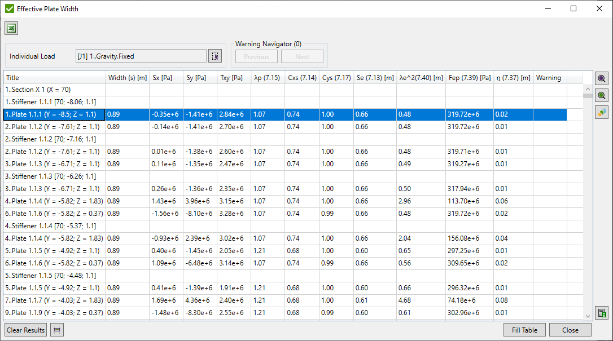This screenshot has width=613, height=341.
Task: Select the 1..Stiffener 1.1.1 row
Action: tap(54, 102)
